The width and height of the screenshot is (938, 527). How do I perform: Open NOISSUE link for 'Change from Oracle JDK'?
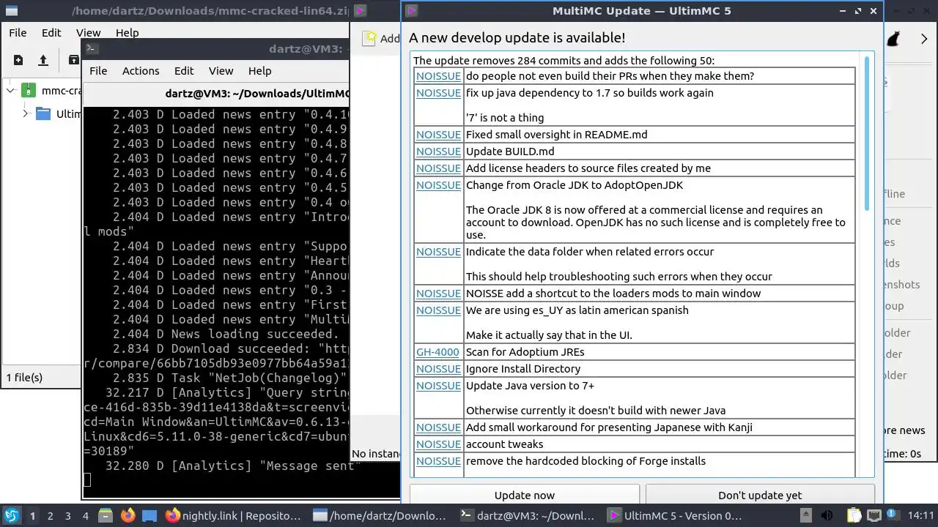[438, 185]
